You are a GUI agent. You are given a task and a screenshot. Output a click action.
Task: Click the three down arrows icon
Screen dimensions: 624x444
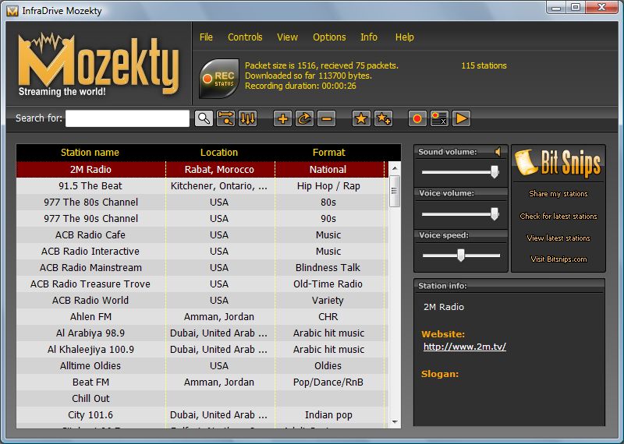tap(247, 118)
